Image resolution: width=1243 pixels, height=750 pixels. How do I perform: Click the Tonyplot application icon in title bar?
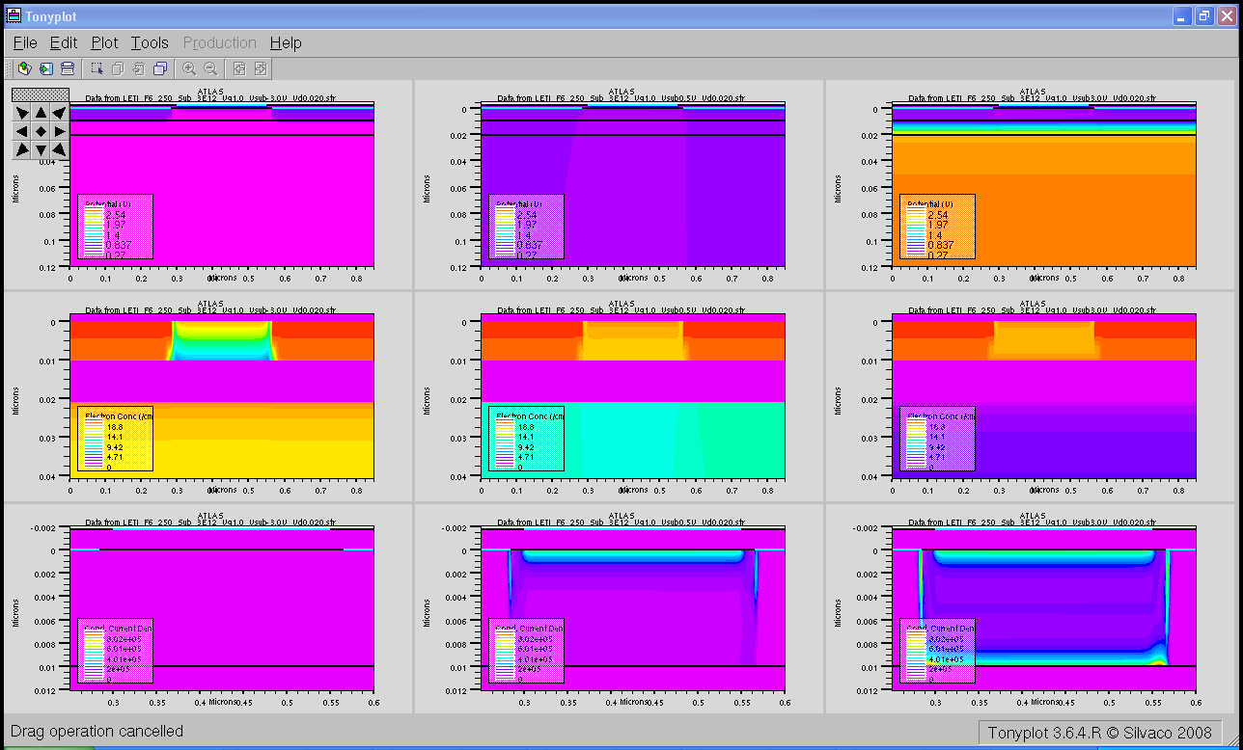14,15
